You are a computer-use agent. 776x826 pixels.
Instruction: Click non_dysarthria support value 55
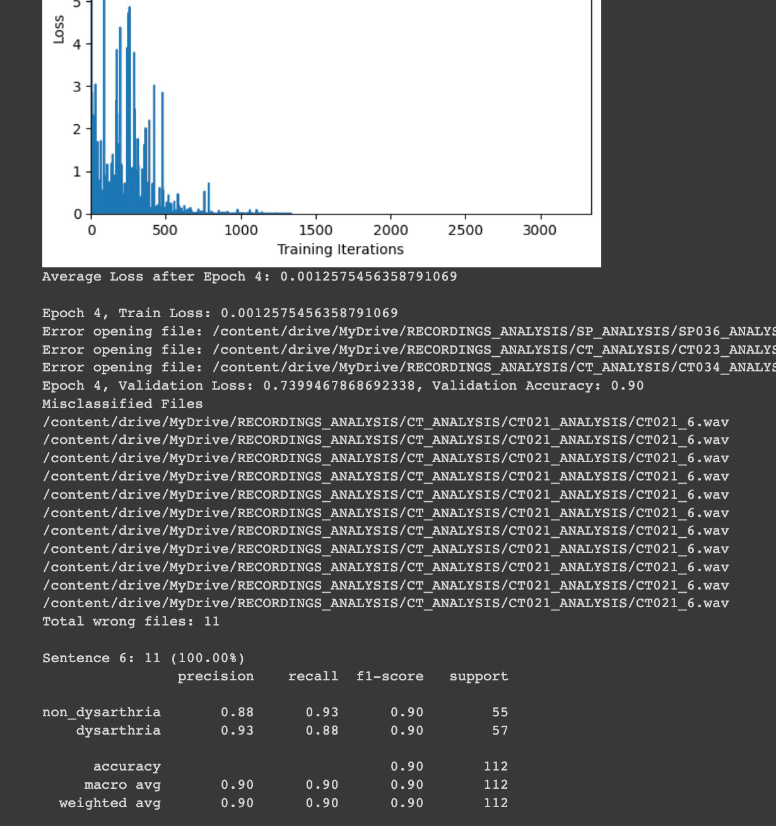click(x=500, y=713)
